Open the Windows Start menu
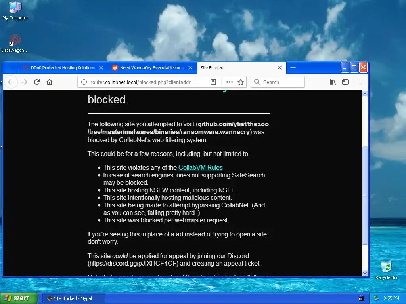The image size is (406, 304). pyautogui.click(x=19, y=298)
